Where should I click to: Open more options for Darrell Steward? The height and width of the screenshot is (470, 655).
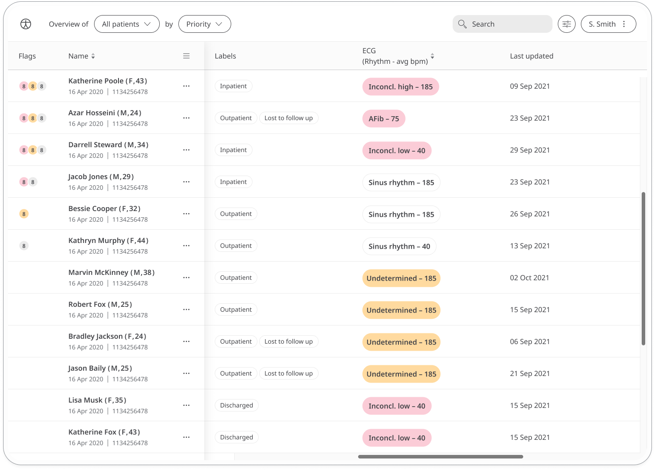pyautogui.click(x=186, y=150)
